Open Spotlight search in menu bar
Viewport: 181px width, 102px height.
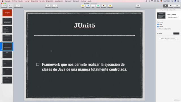(172, 1)
